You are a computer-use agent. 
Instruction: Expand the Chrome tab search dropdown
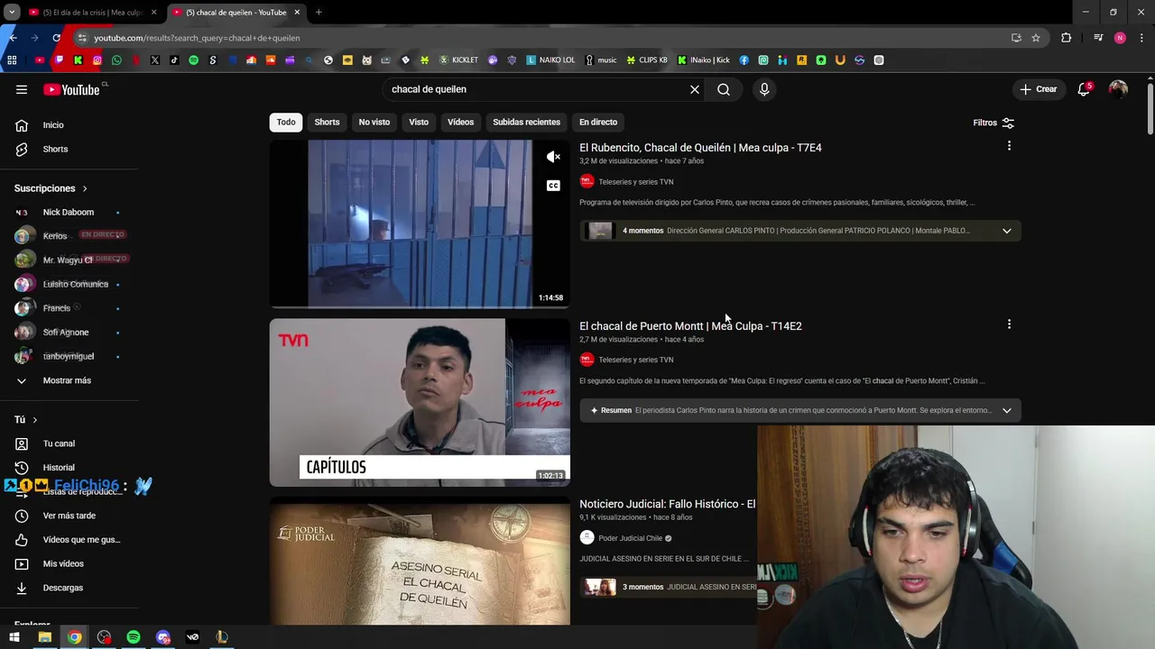coord(12,13)
